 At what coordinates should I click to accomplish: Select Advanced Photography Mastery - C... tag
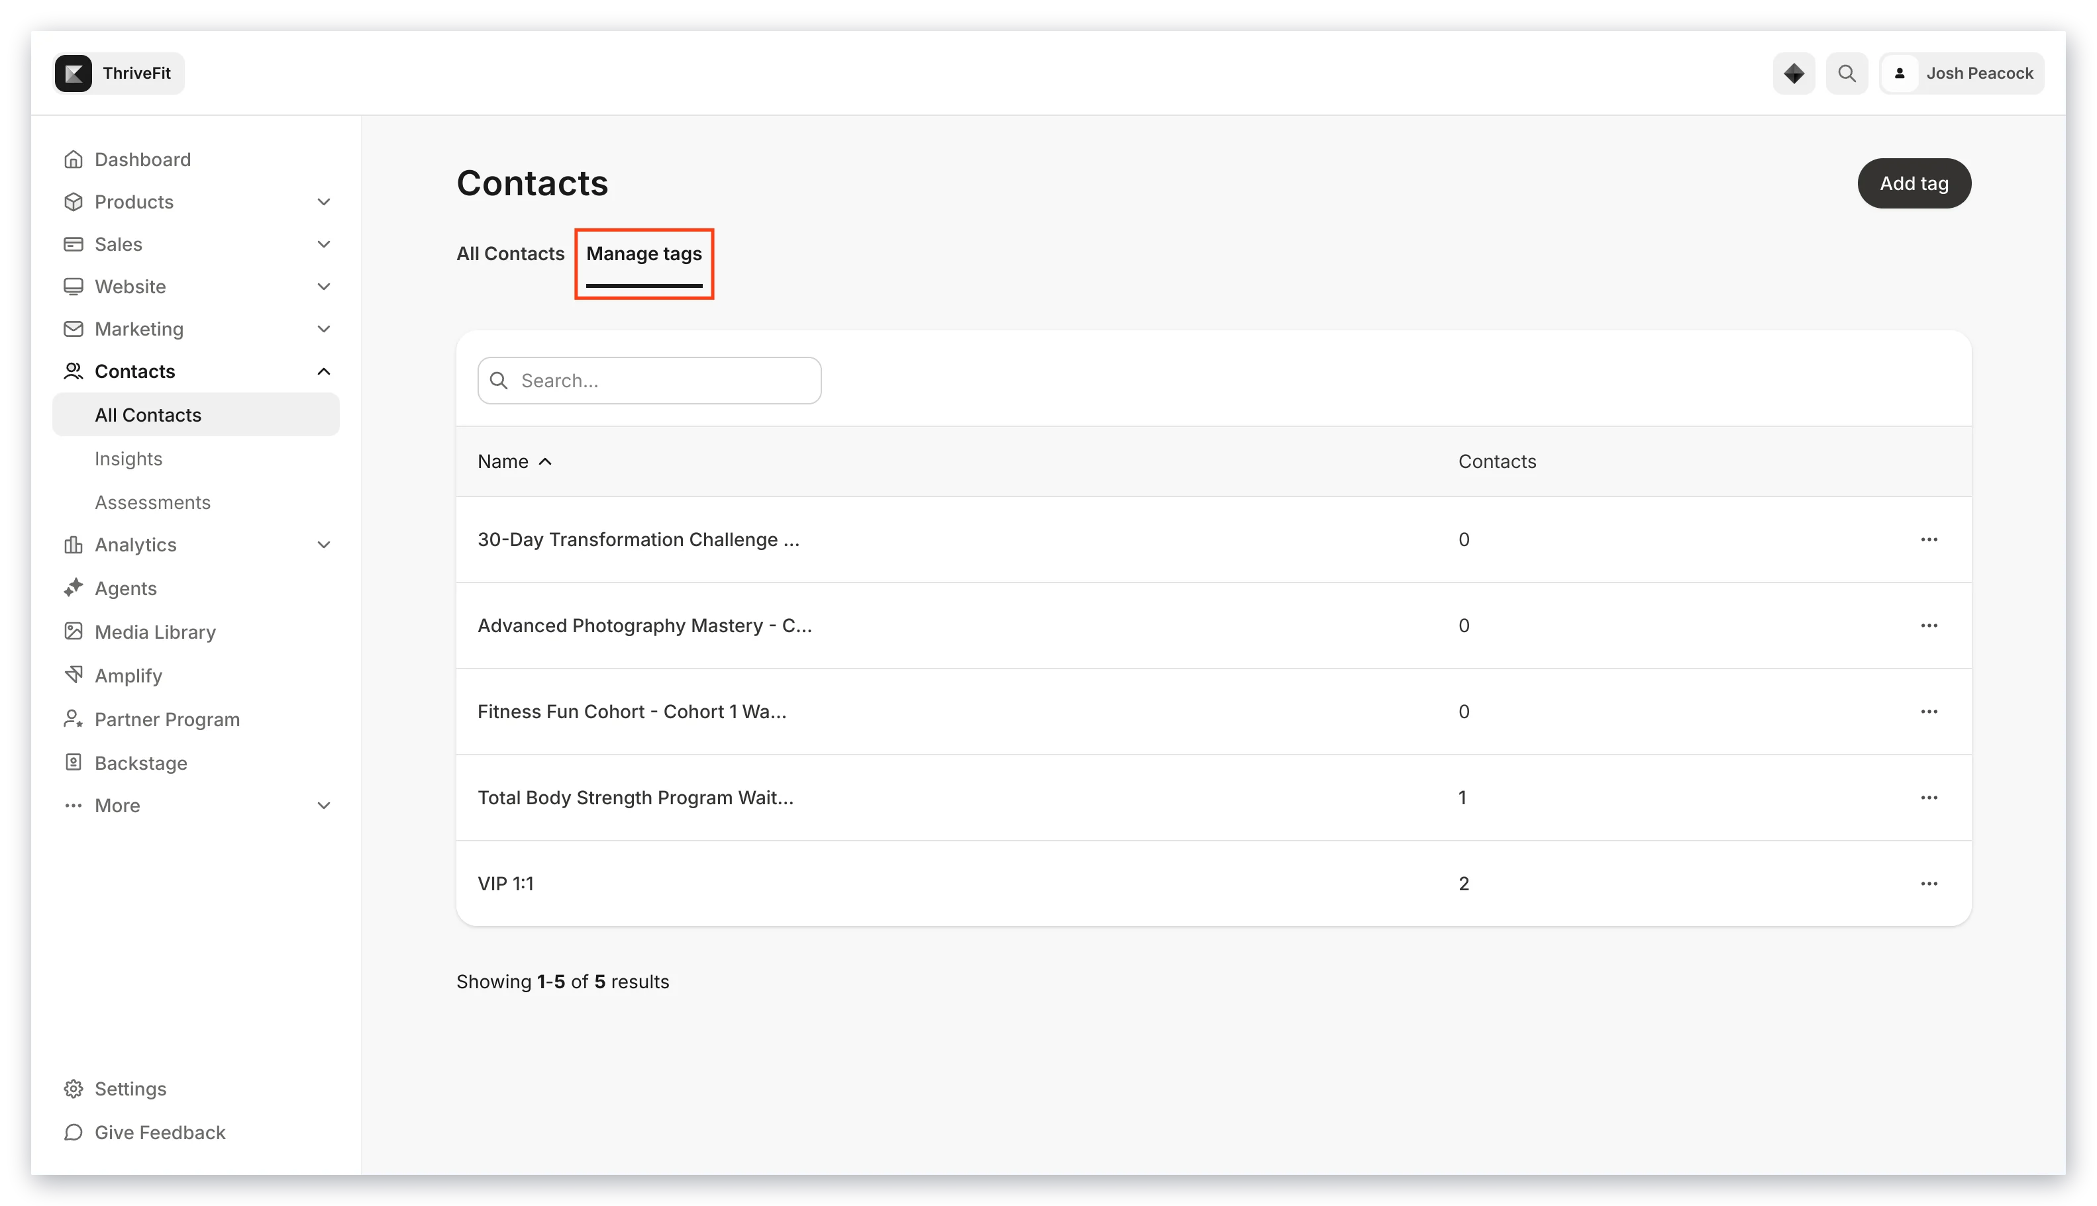(x=645, y=626)
